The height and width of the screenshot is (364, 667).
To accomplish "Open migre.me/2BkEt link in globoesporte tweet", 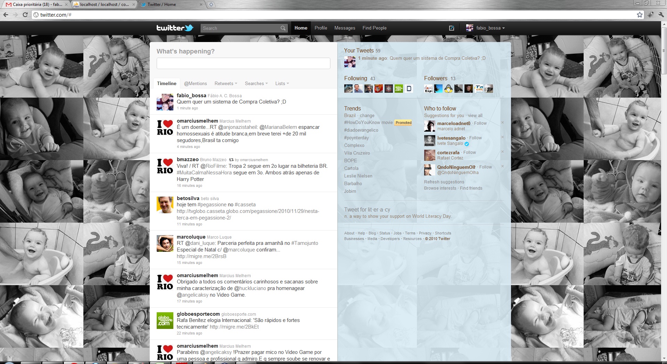I will [234, 327].
